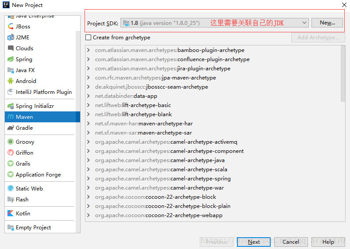Click the Cancel button
Screen dimensions: 350x249
[291, 242]
